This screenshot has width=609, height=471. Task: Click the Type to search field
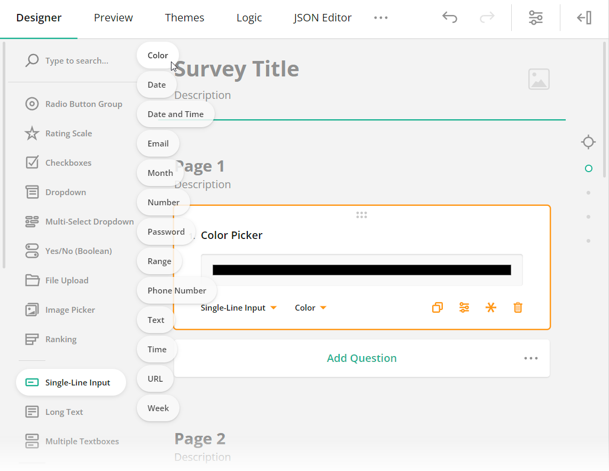point(75,60)
